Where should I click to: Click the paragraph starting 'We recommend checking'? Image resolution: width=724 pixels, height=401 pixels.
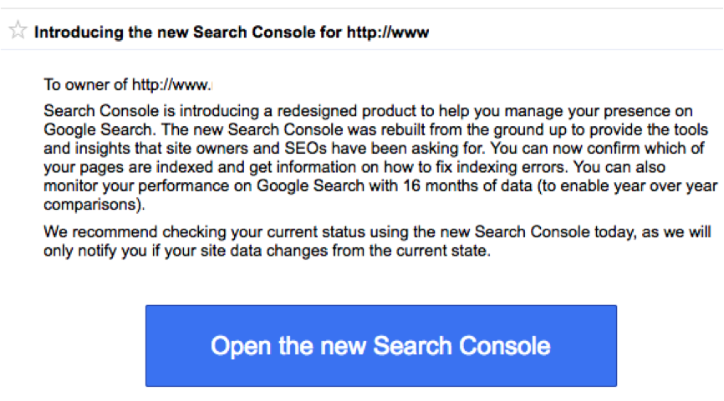click(377, 241)
